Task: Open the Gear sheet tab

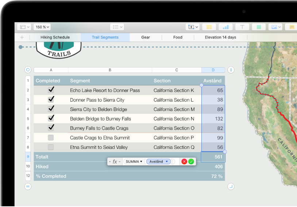Action: (x=146, y=37)
